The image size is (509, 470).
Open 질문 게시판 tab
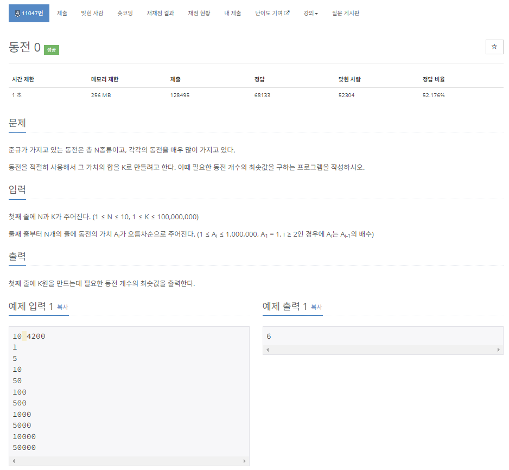pyautogui.click(x=345, y=14)
